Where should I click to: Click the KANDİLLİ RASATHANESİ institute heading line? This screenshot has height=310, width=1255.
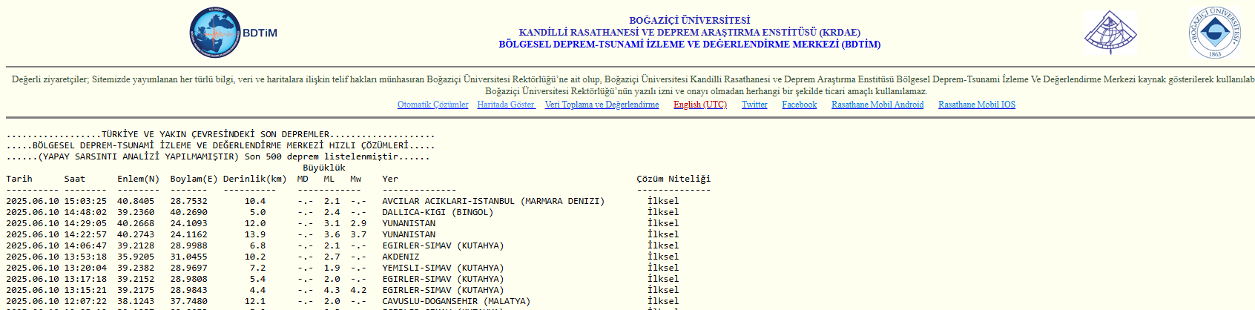(689, 32)
